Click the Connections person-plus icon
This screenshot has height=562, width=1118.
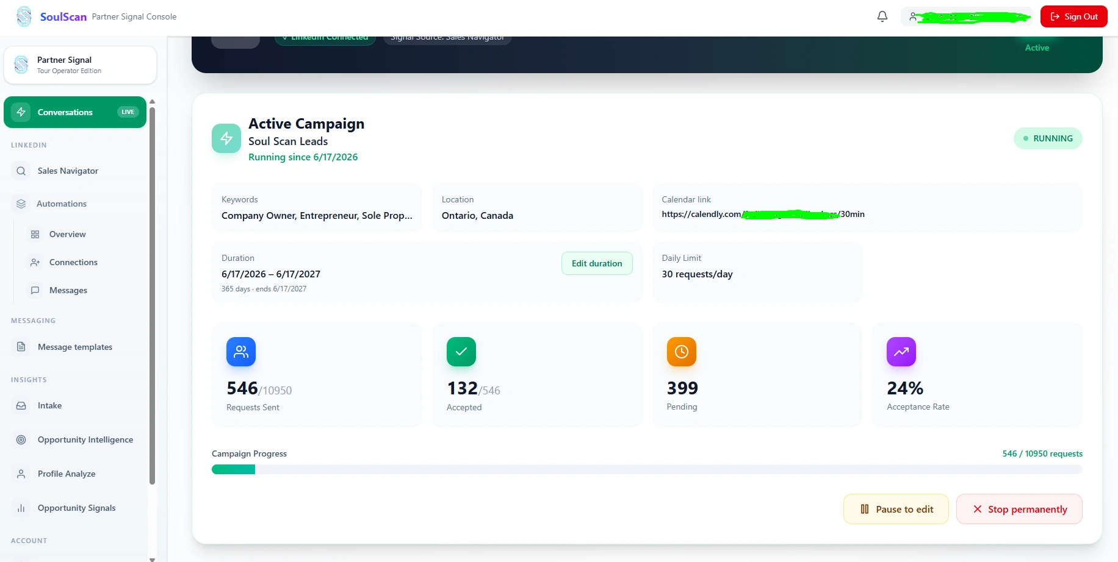35,263
